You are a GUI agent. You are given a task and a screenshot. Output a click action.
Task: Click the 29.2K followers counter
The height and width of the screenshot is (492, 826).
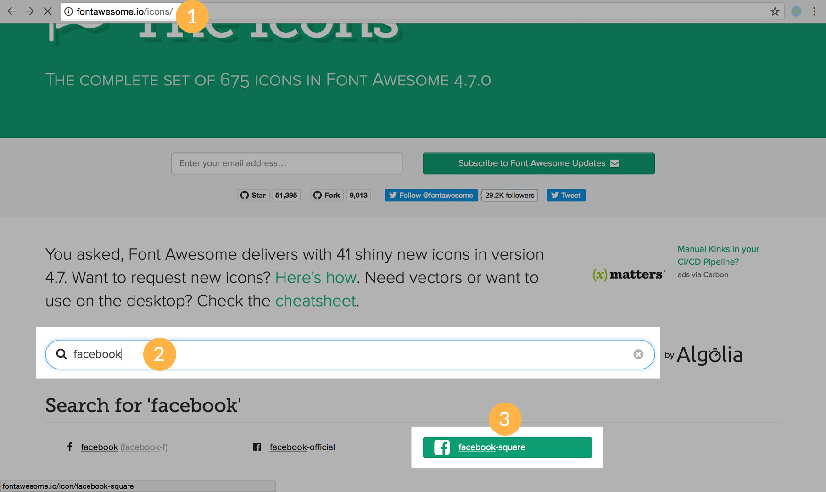(x=509, y=195)
